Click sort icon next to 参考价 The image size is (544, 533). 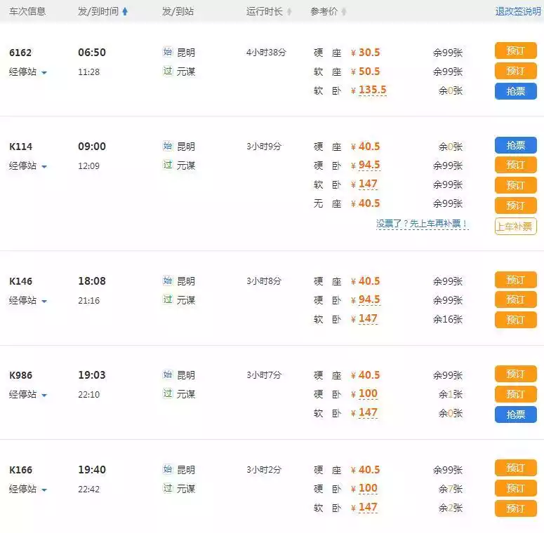point(344,12)
